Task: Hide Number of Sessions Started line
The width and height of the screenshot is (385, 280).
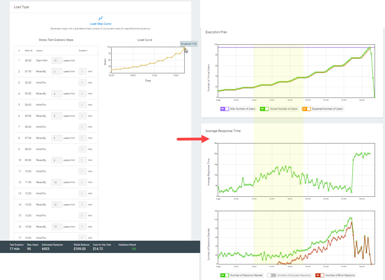Action: [224, 275]
